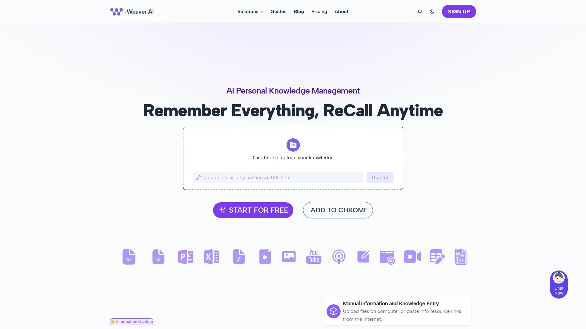Select the notes/writing icon
The width and height of the screenshot is (586, 329).
(x=363, y=256)
